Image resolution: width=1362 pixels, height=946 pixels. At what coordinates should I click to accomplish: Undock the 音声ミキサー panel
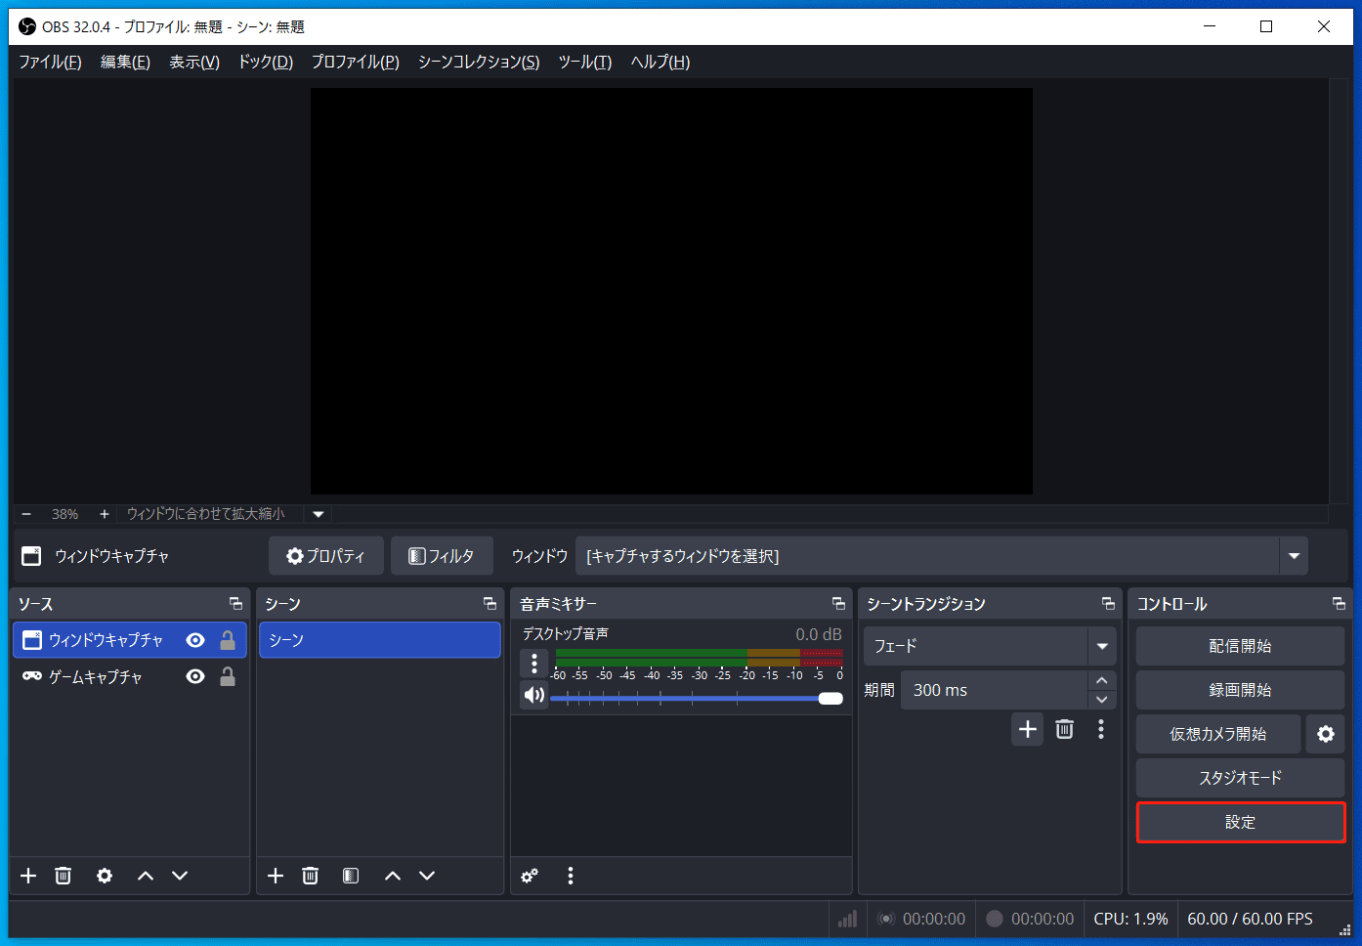(x=838, y=604)
